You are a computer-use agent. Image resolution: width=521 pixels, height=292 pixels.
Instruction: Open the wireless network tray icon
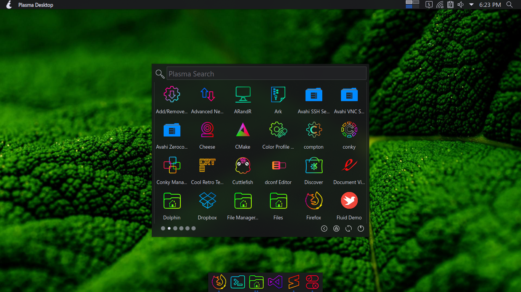440,5
